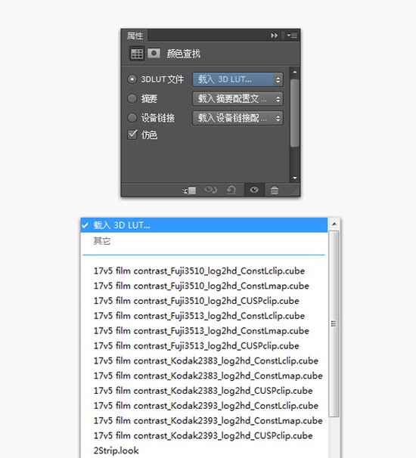This screenshot has width=416, height=458.
Task: Select Fuji3510_log2hd_ConstLmap.cube
Action: [x=204, y=286]
